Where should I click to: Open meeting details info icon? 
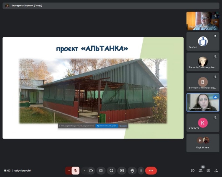(193, 171)
